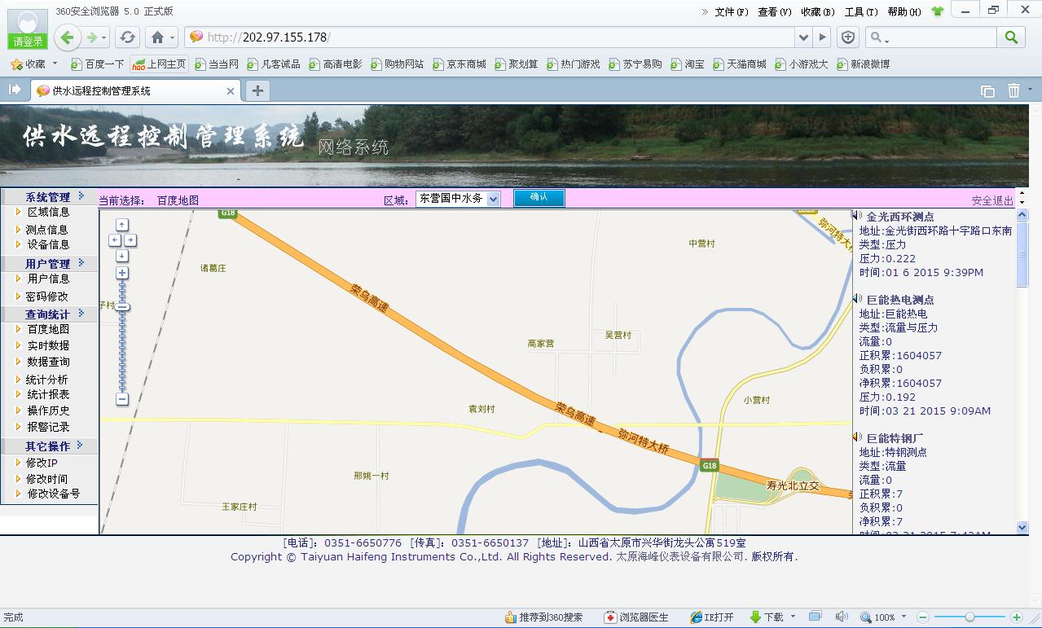
Task: Open the 工具(T) menu
Action: (x=861, y=11)
